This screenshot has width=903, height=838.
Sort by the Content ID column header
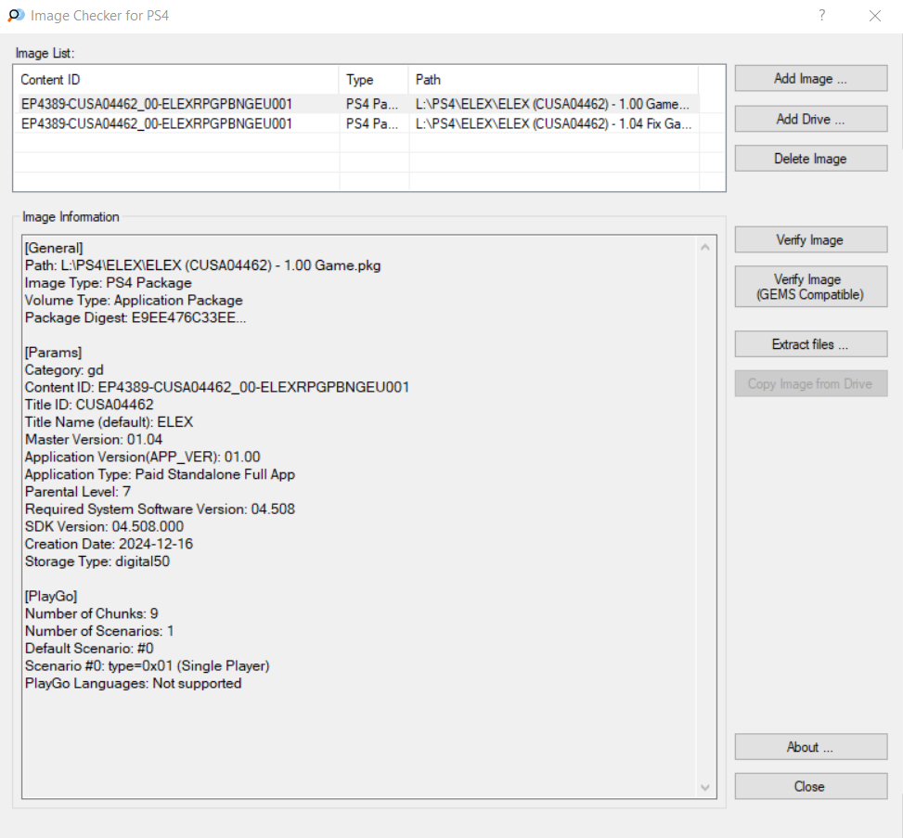pos(177,80)
